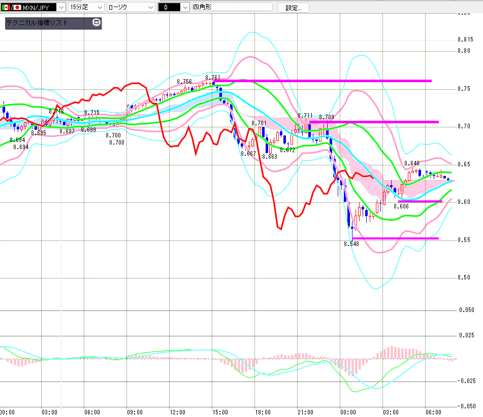The width and height of the screenshot is (483, 417).
Task: Click the 09:00 label on time axis
Action: 135,412
